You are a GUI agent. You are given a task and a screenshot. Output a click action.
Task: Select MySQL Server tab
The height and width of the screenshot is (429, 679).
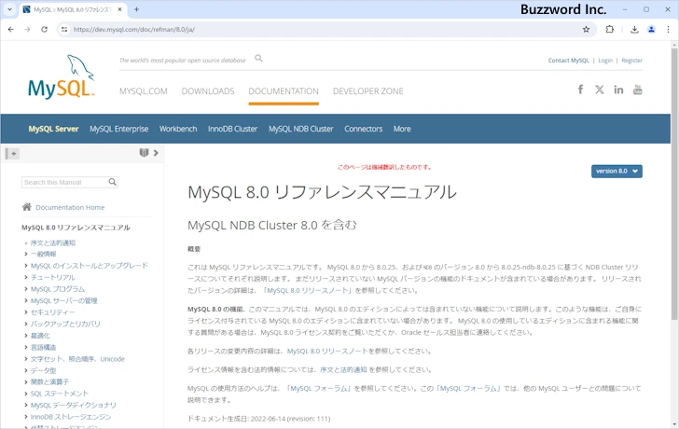[54, 129]
